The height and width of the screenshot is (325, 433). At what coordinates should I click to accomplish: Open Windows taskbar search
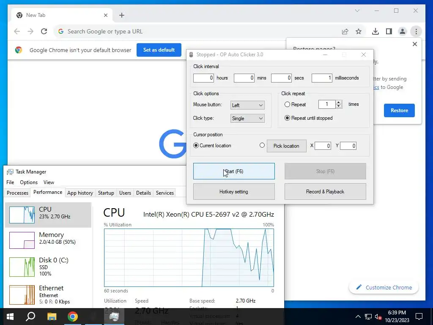[30, 317]
